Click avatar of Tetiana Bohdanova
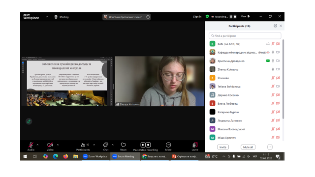 pos(212,87)
